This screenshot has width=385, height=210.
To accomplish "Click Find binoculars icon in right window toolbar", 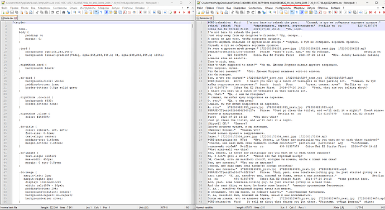I will tap(259, 12).
